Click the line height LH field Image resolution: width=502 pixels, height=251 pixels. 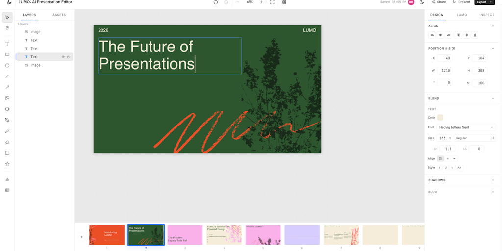(x=447, y=149)
